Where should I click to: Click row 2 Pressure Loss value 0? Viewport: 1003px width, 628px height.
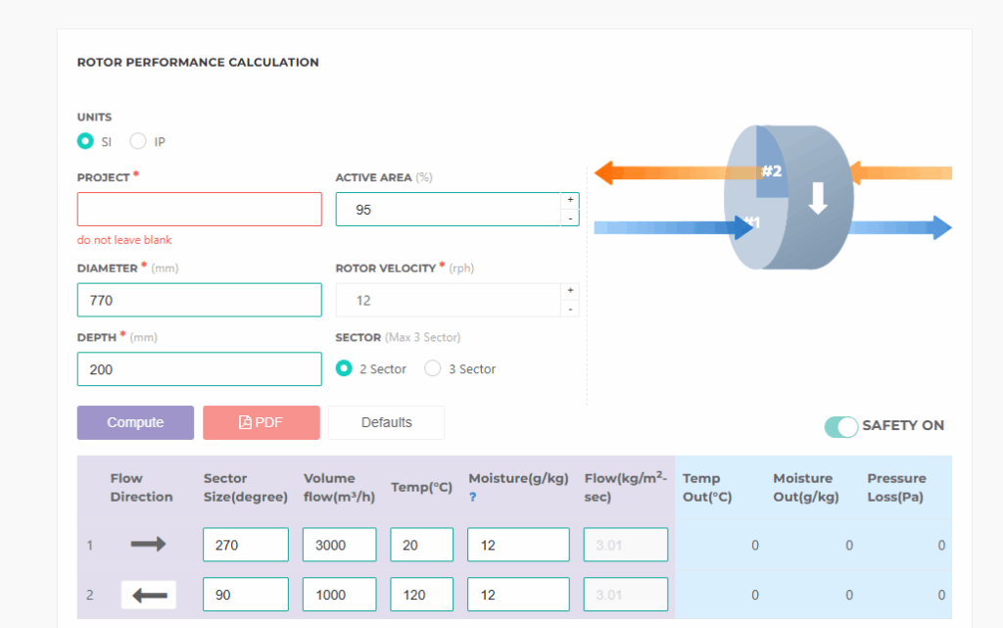[941, 595]
